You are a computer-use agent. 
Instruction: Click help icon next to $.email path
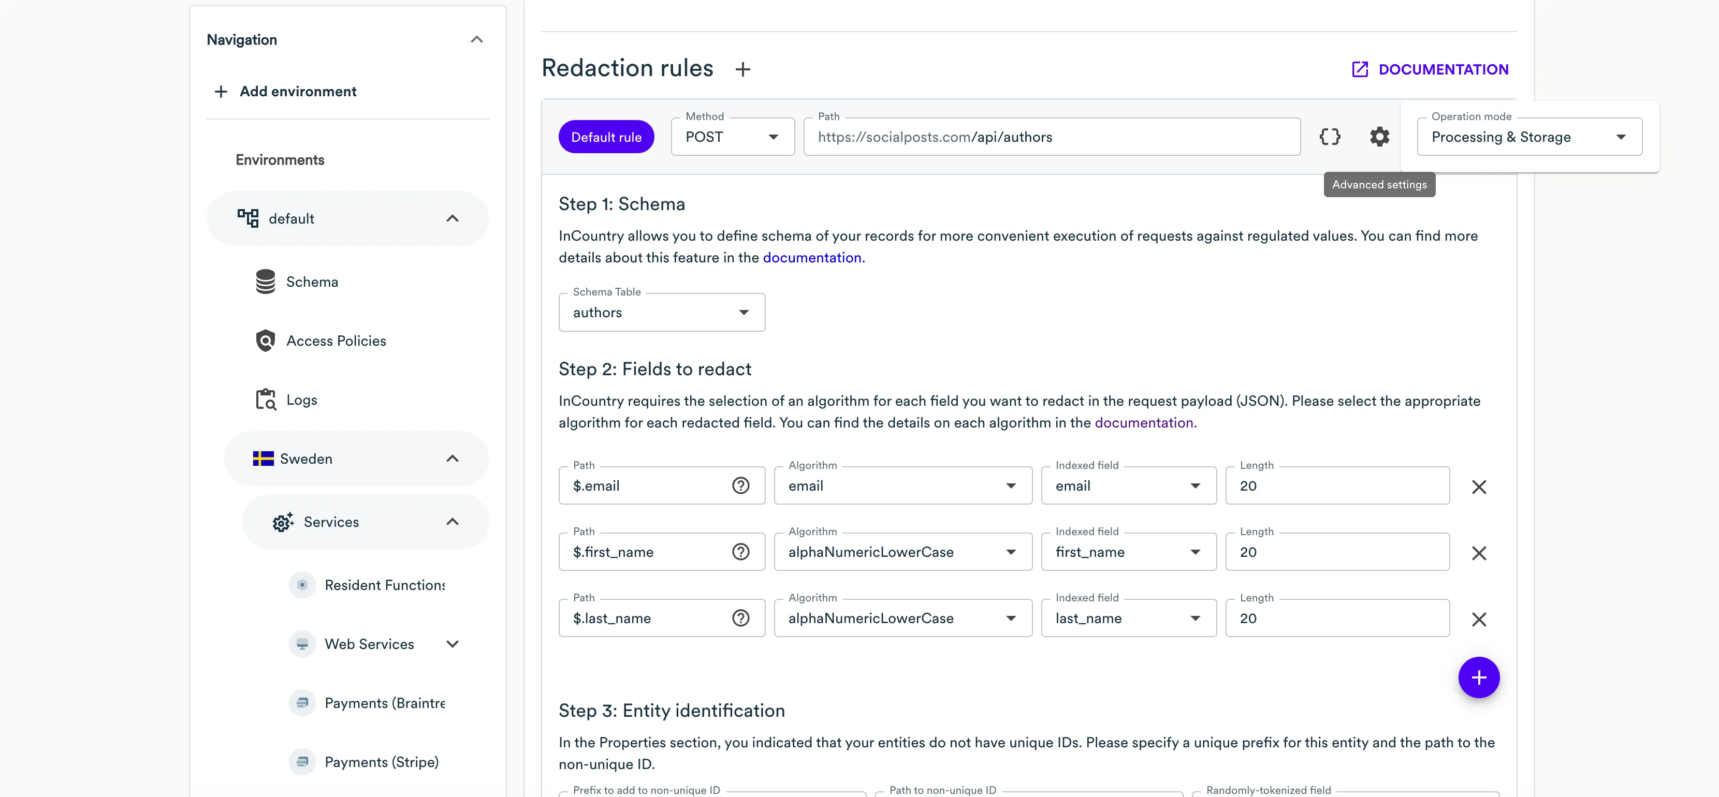coord(740,485)
